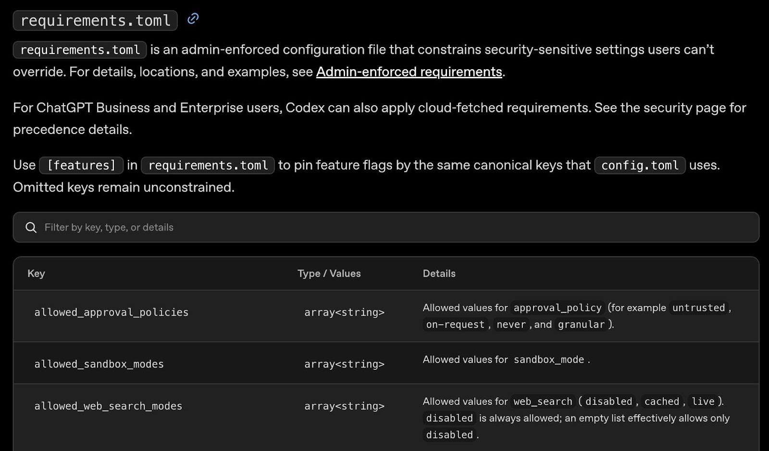Image resolution: width=769 pixels, height=451 pixels.
Task: Click the anchor link icon beside requirements.toml heading
Action: [193, 19]
